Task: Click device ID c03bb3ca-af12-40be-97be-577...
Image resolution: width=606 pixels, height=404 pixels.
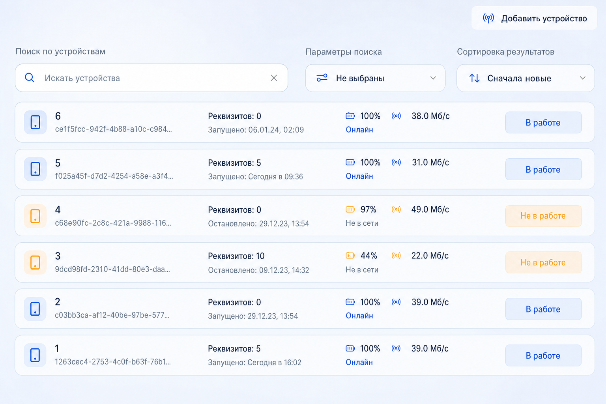Action: (x=112, y=316)
